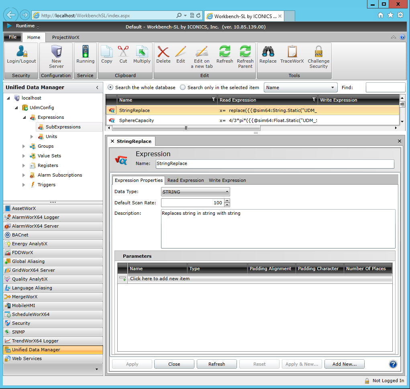
Task: Click the Refresh Parent ribbon icon
Action: tap(245, 52)
